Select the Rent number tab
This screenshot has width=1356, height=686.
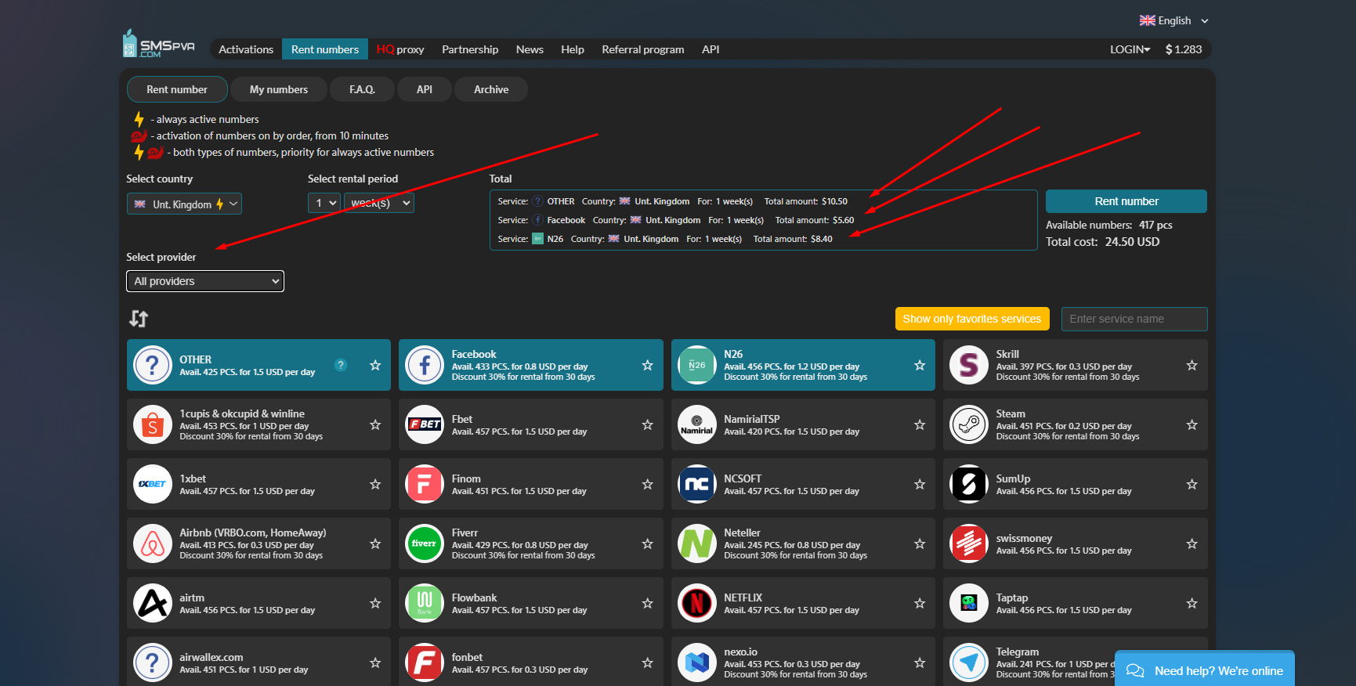coord(177,89)
